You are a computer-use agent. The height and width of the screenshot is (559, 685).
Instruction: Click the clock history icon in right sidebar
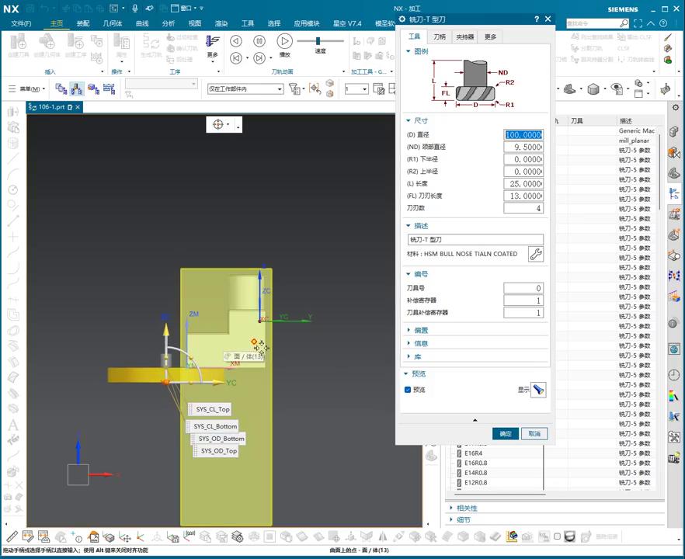(673, 375)
